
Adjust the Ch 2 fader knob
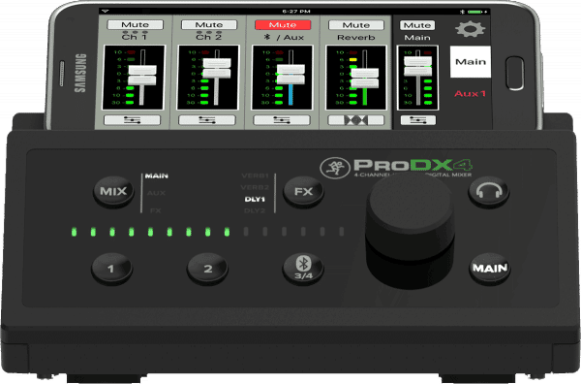point(217,68)
